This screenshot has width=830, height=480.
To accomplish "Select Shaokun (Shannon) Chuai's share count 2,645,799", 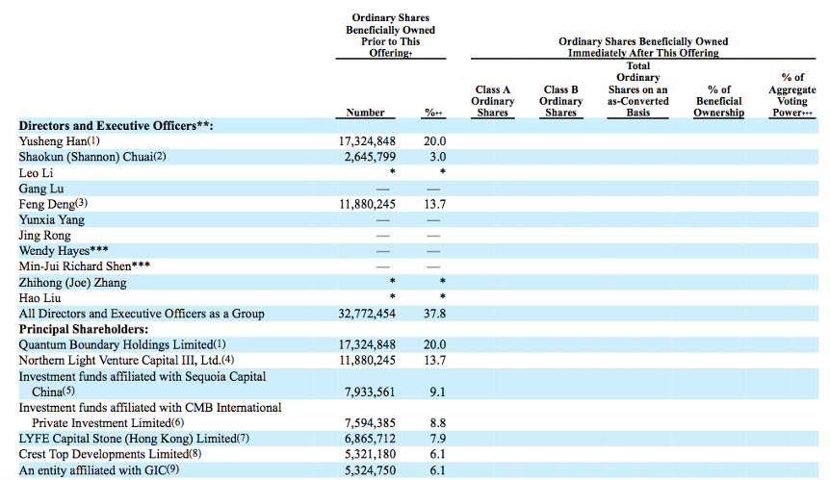I will pyautogui.click(x=365, y=157).
